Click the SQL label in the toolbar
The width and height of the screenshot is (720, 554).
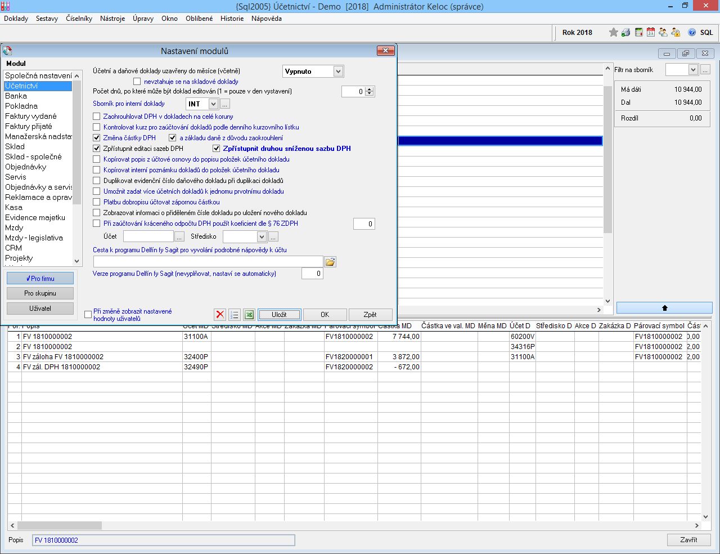click(x=706, y=33)
